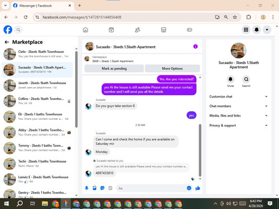Image resolution: width=279 pixels, height=209 pixels.
Task: Open the Windows Start menu
Action: [7, 203]
